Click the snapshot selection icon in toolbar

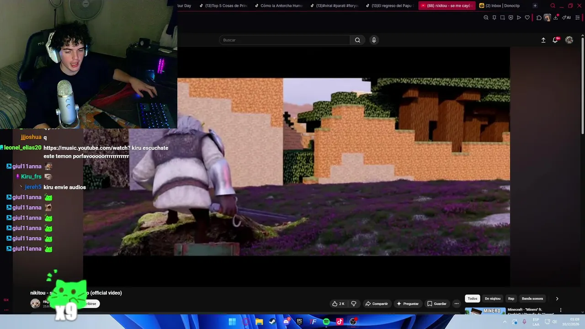502,18
